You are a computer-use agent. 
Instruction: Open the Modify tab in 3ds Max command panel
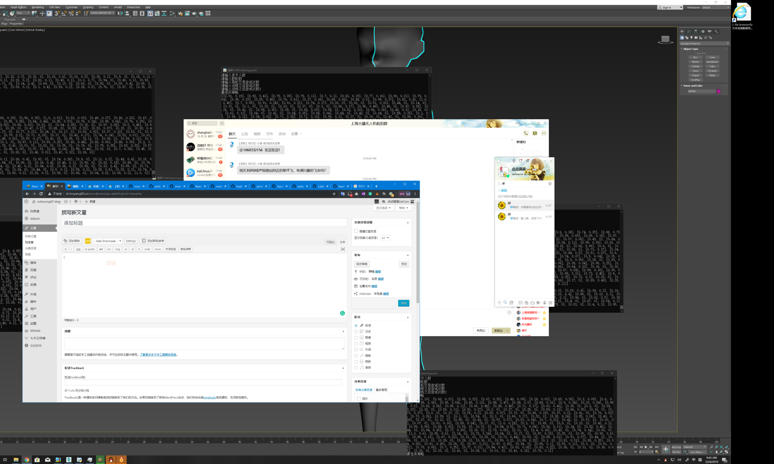click(689, 31)
